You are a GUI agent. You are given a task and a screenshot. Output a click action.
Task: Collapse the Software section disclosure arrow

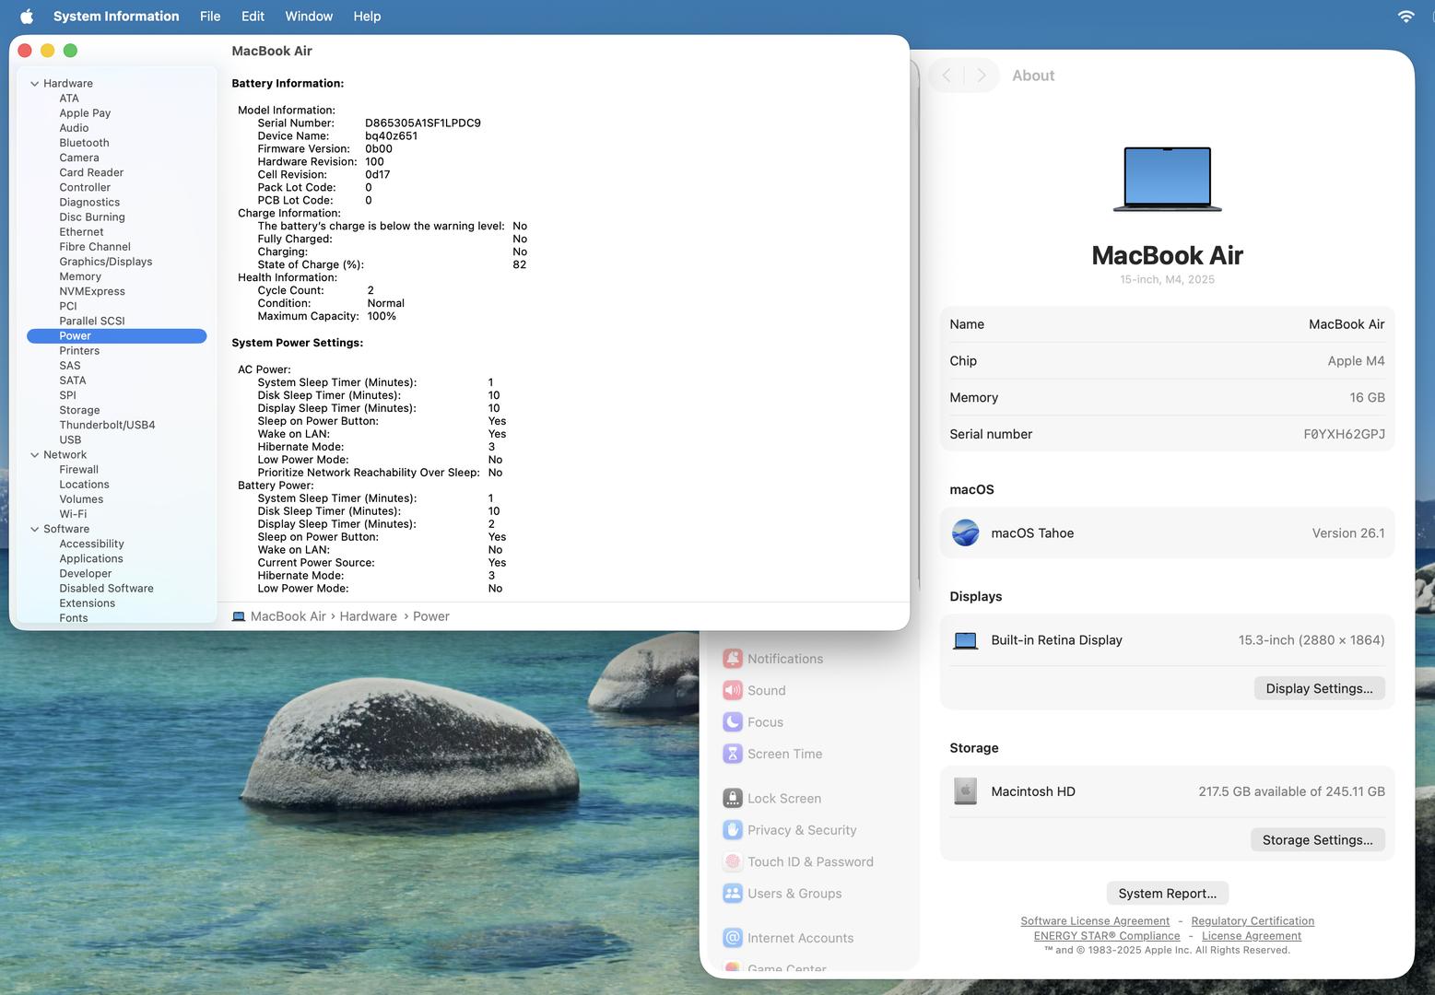pos(35,530)
